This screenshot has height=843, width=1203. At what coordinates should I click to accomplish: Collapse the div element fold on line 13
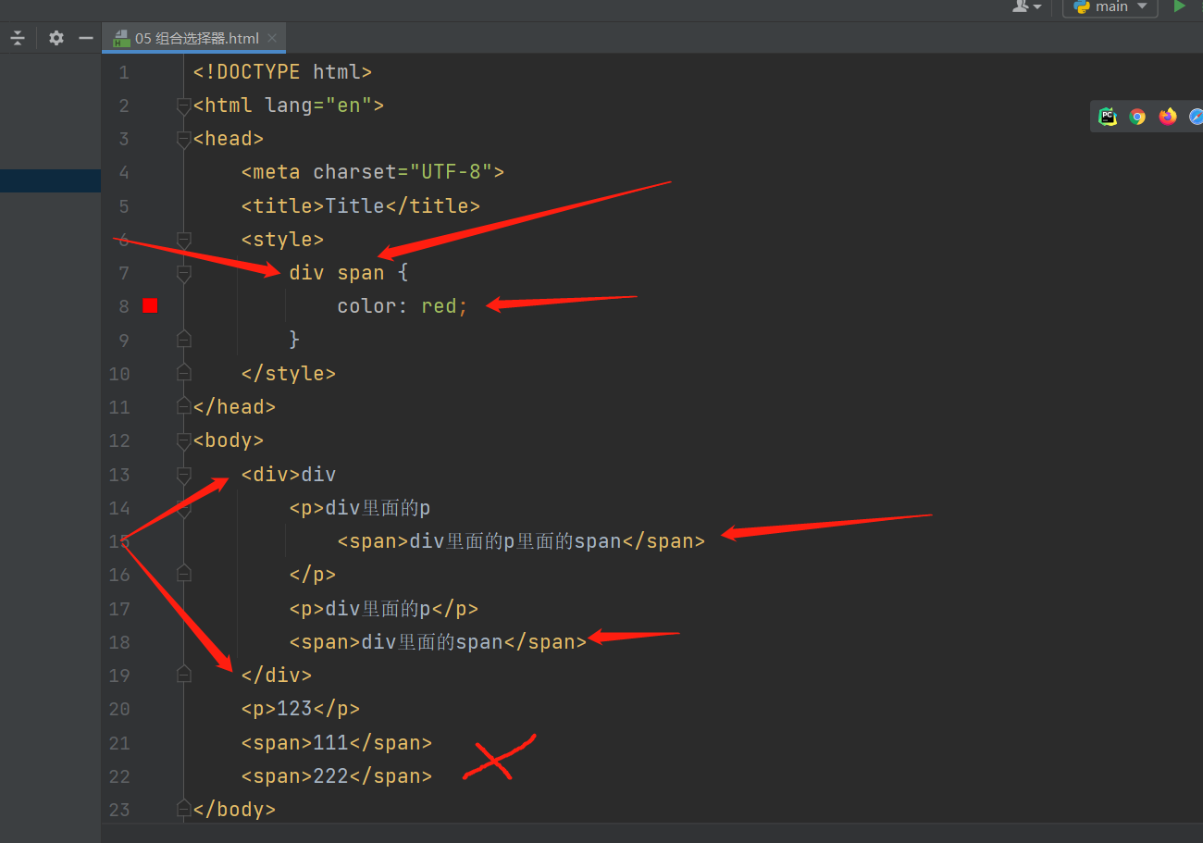pos(183,474)
